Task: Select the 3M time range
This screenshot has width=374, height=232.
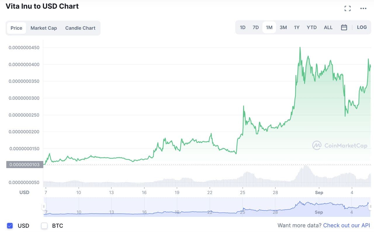Action: point(283,27)
